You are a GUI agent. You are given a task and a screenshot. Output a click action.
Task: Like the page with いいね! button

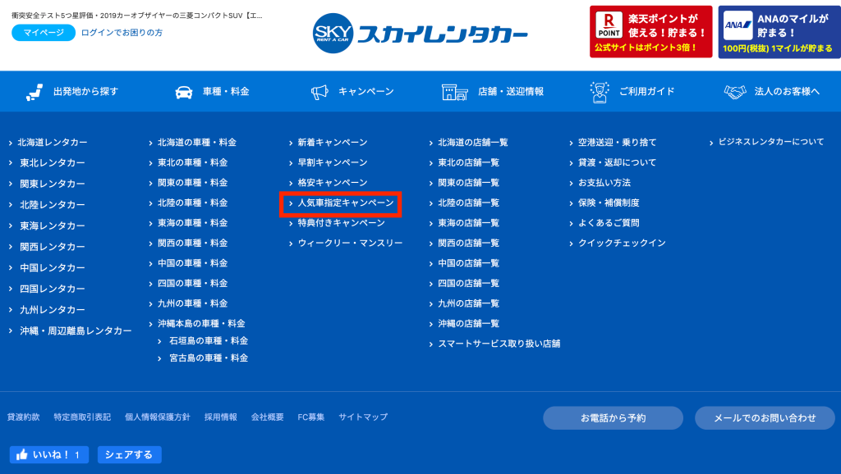tap(48, 454)
